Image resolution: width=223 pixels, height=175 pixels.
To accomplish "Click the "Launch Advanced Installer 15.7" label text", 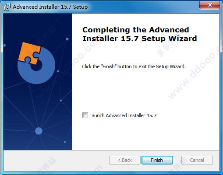I will [x=123, y=115].
